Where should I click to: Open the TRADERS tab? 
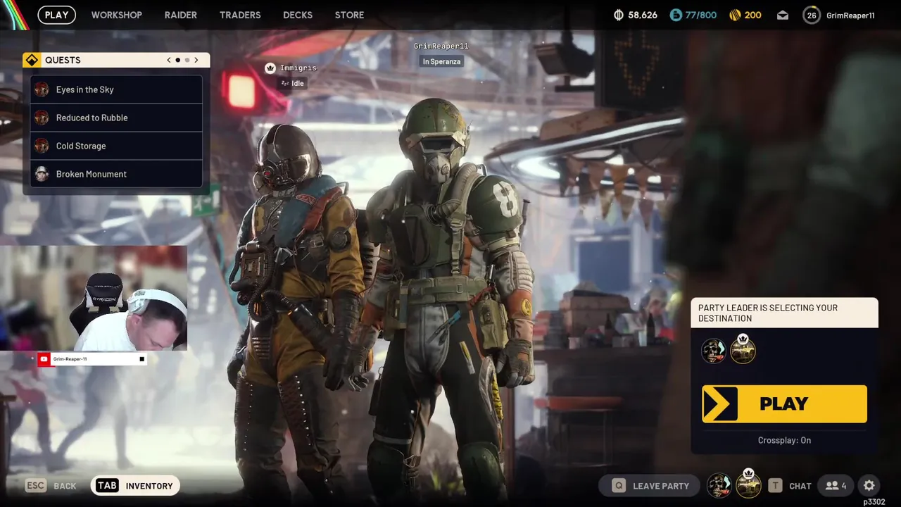[240, 15]
